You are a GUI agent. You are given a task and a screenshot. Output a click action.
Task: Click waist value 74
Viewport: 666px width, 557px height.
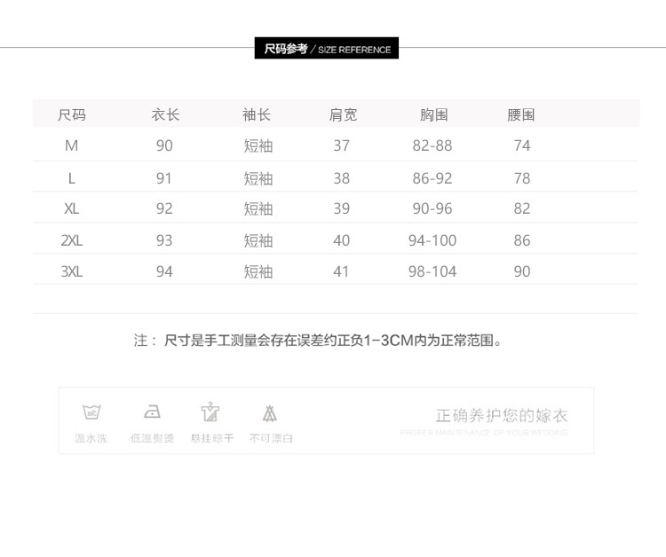[522, 145]
